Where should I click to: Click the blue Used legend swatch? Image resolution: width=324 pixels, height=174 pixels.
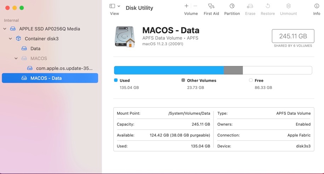(116, 80)
